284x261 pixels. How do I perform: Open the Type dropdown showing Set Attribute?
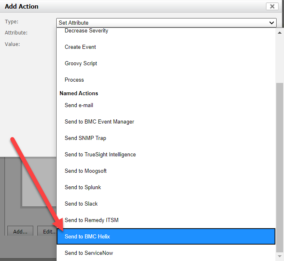click(166, 23)
